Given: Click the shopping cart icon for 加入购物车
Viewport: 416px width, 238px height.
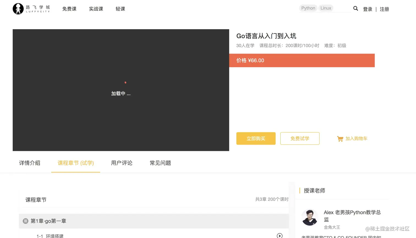Looking at the screenshot, I should (x=340, y=139).
